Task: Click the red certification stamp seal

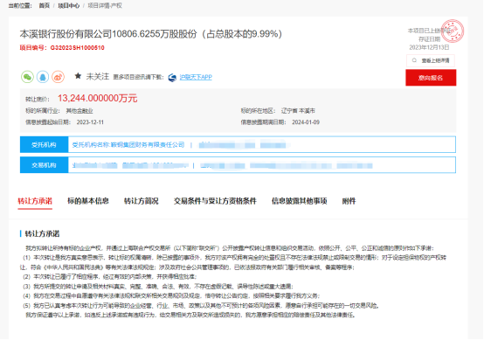Action: pyautogui.click(x=453, y=31)
